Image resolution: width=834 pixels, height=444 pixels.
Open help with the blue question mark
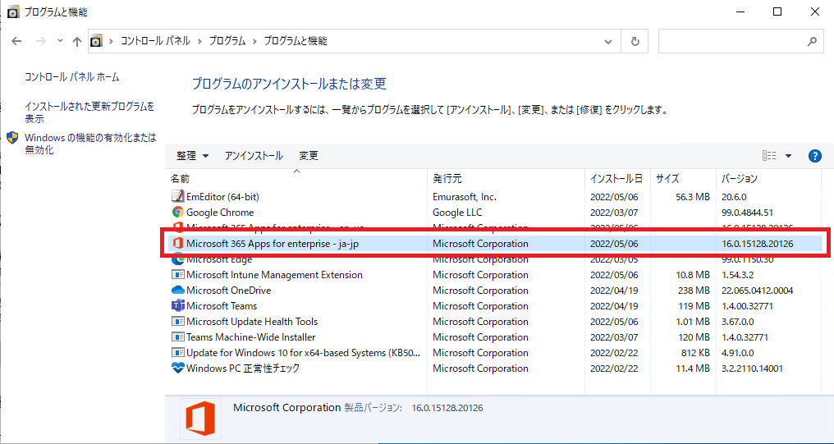pos(814,156)
